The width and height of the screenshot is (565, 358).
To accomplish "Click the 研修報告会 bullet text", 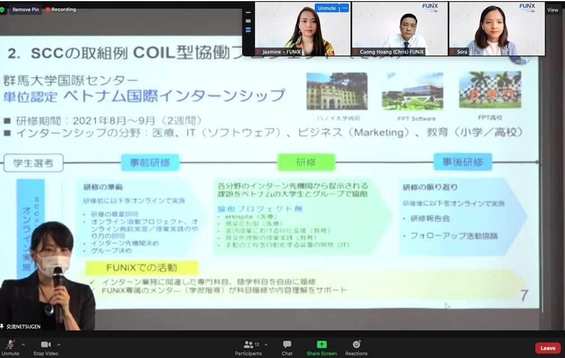I will (430, 218).
